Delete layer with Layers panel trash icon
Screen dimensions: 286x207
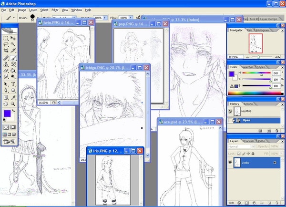click(277, 203)
